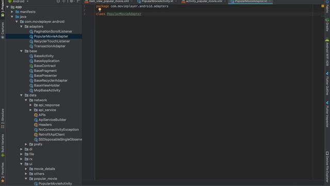Collapse the popular_movie package
This screenshot has width=330, height=186.
(x=26, y=179)
